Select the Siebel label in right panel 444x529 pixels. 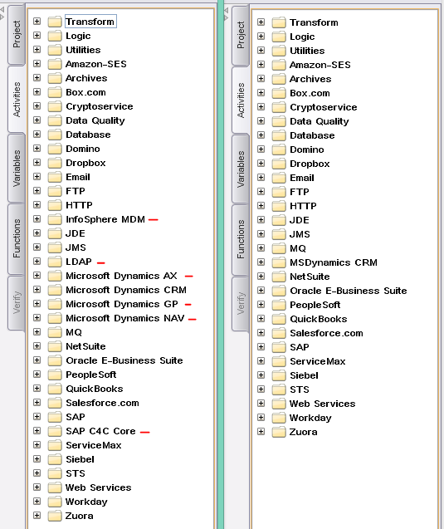coord(304,375)
